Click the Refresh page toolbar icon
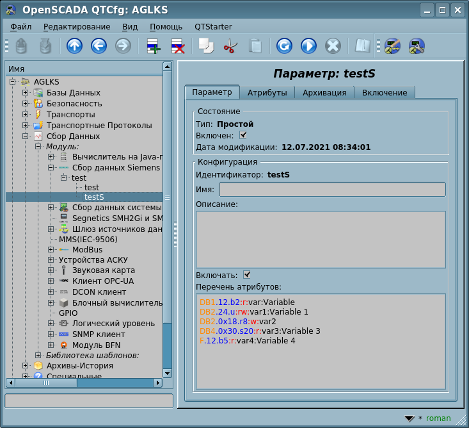This screenshot has width=469, height=428. (x=284, y=46)
